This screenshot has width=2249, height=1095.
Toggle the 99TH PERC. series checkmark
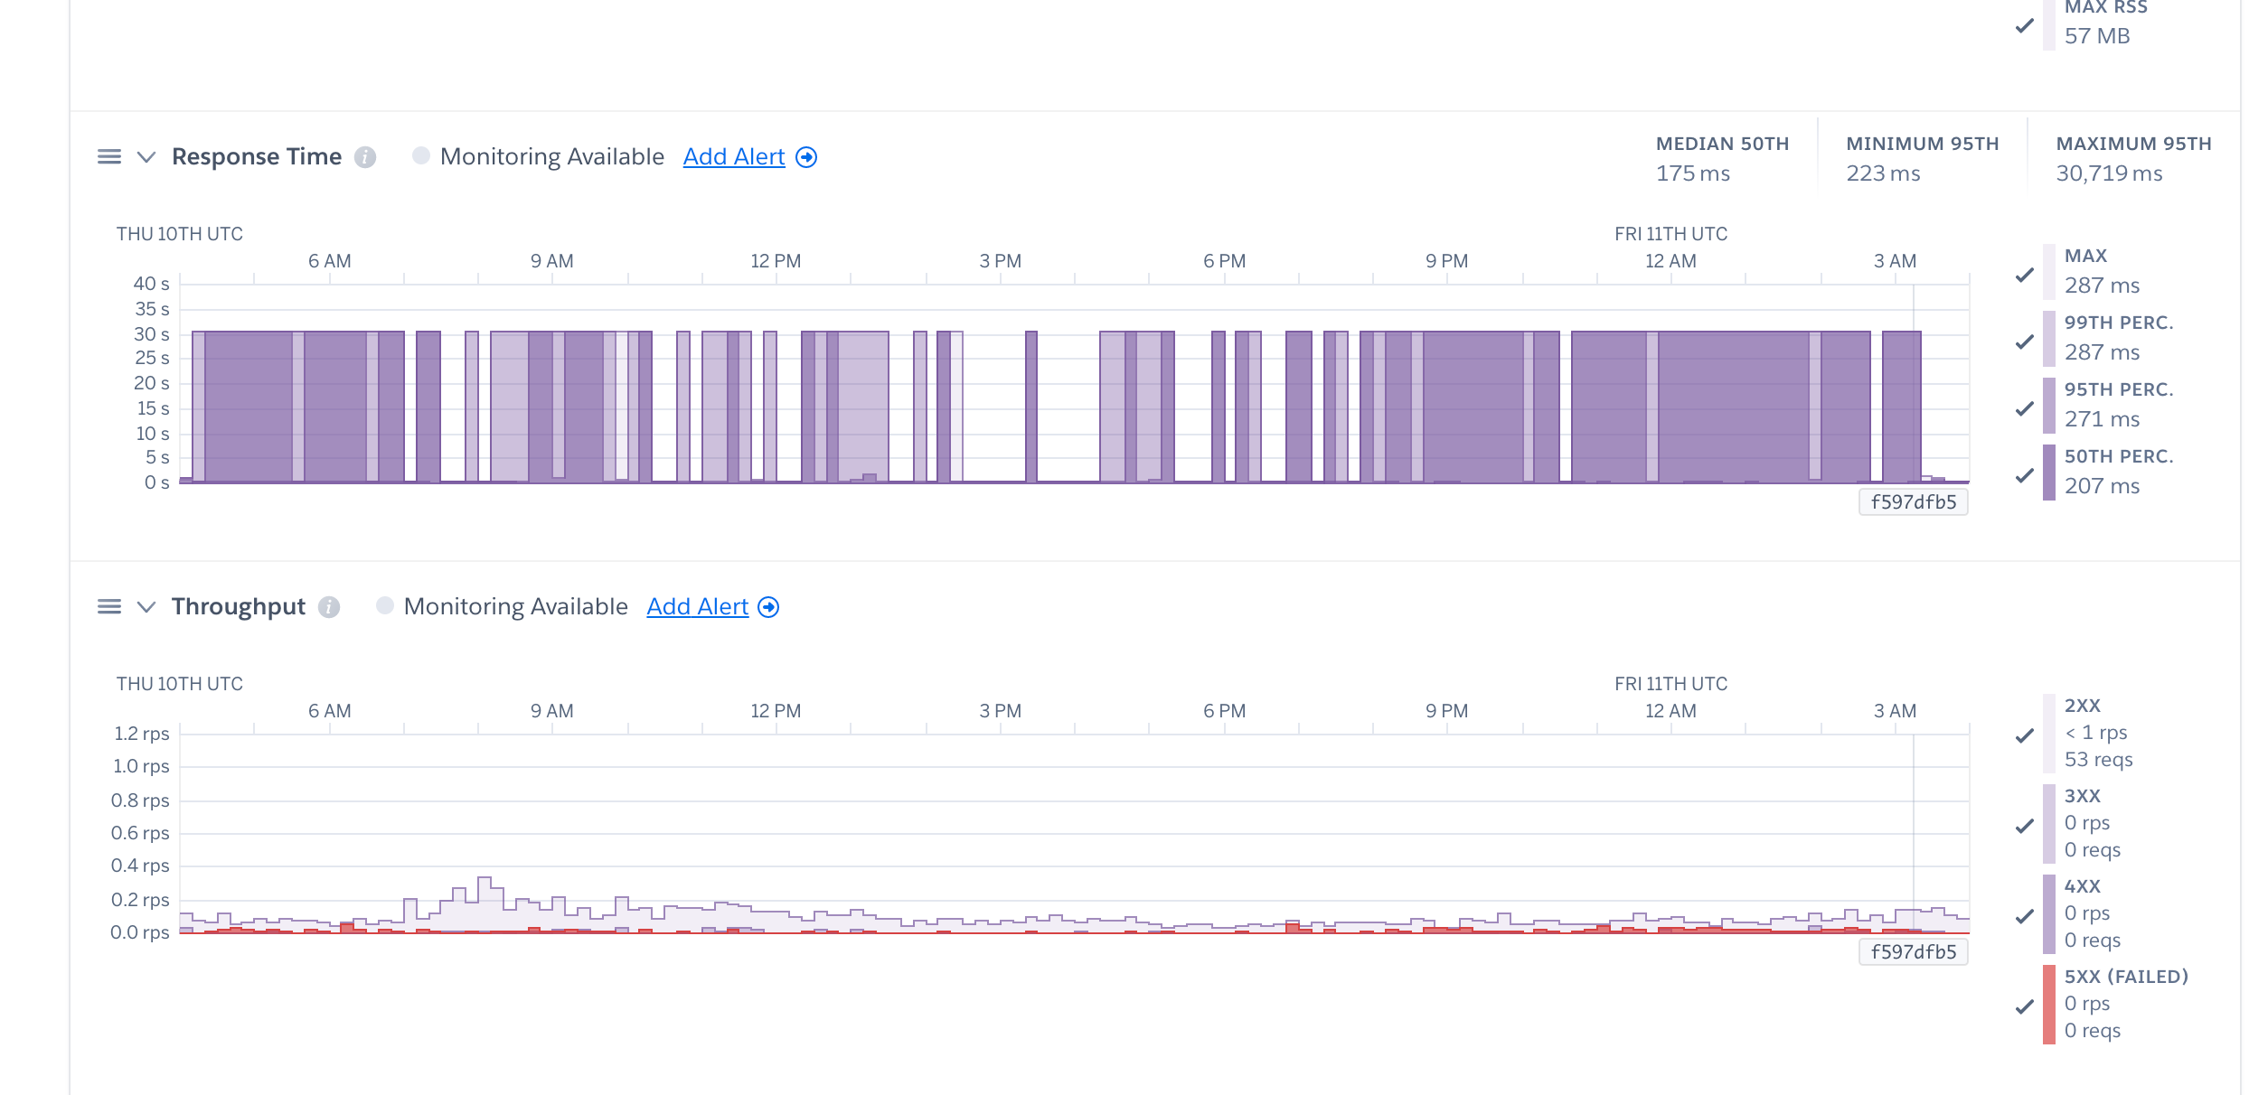[x=2025, y=342]
